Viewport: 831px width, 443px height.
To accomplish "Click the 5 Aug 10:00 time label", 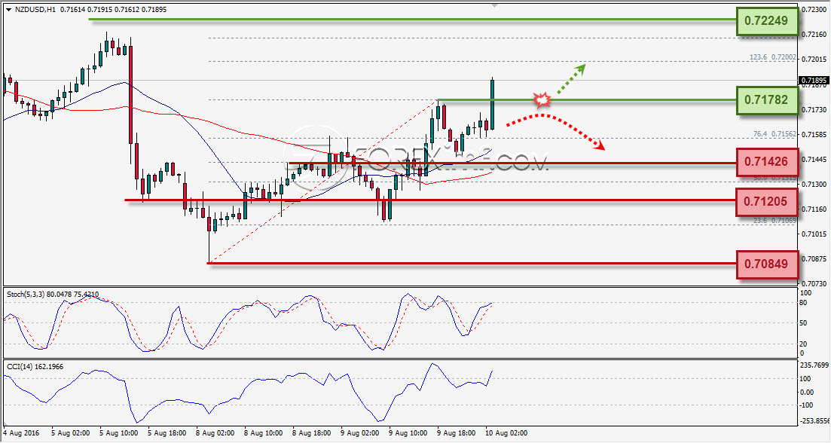I will [x=119, y=433].
